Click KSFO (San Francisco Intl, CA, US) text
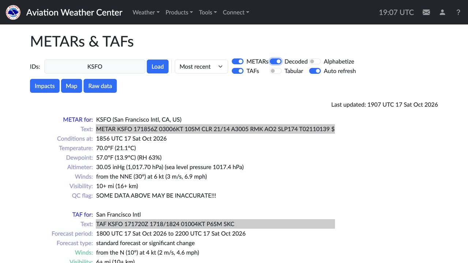468x263 pixels. click(139, 119)
